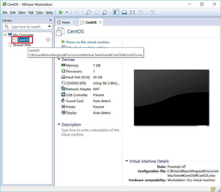
Task: Click the VMware Workstation title bar icon
Action: (x=4, y=4)
